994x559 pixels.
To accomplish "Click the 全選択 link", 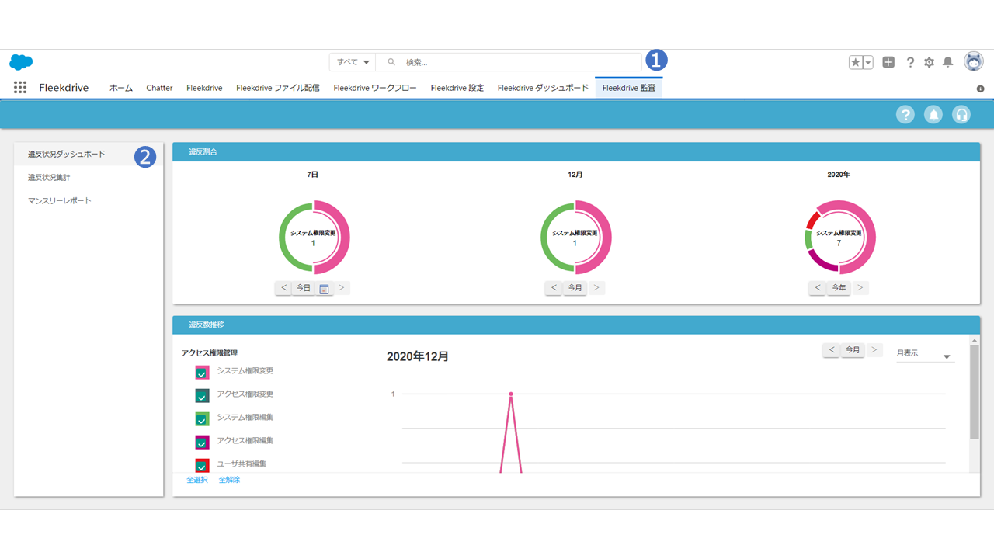I will [197, 480].
